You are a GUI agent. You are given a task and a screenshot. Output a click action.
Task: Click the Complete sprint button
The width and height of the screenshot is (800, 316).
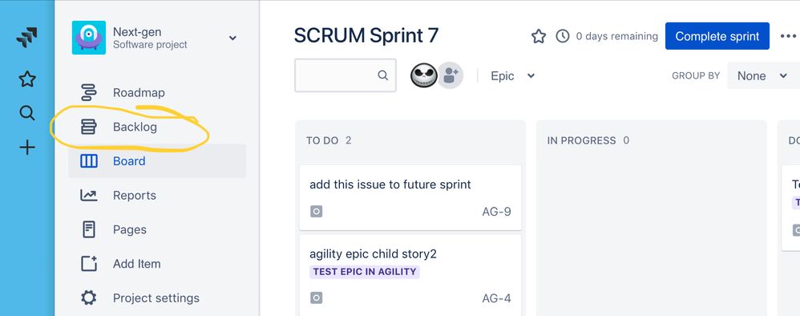717,36
